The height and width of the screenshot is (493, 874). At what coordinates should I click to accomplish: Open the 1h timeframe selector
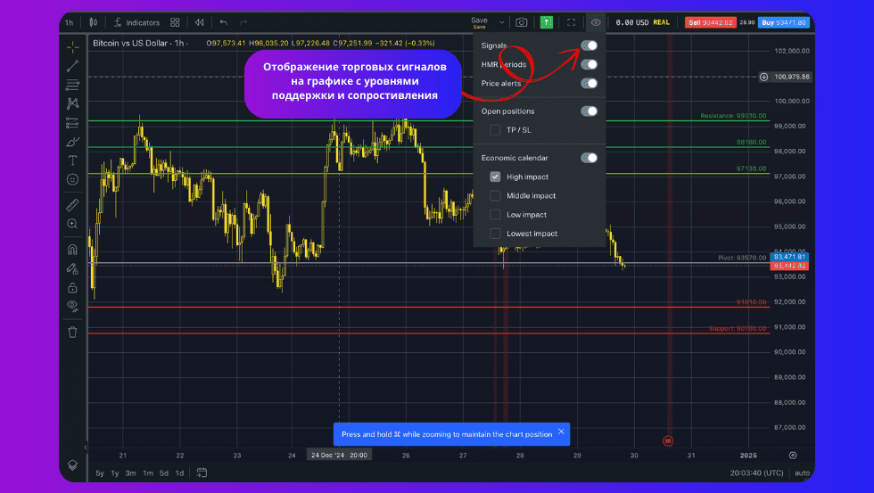70,22
